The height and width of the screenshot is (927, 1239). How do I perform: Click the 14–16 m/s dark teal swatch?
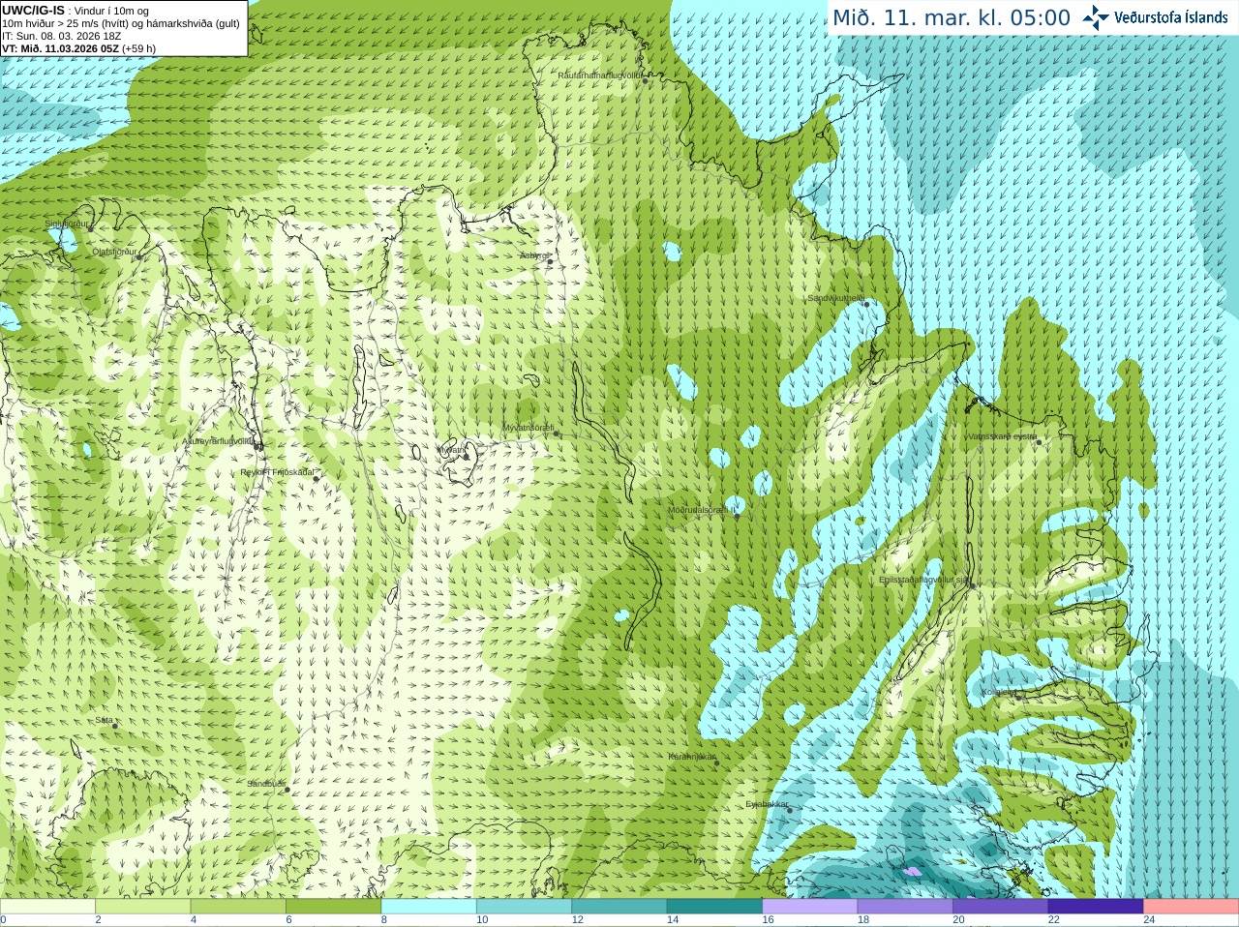pyautogui.click(x=715, y=907)
